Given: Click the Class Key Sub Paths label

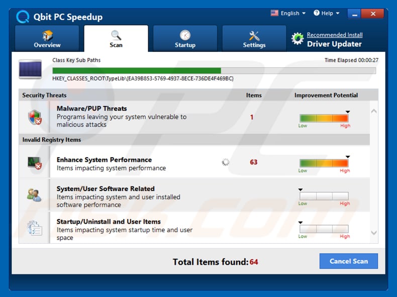Looking at the screenshot, I should click(76, 60).
